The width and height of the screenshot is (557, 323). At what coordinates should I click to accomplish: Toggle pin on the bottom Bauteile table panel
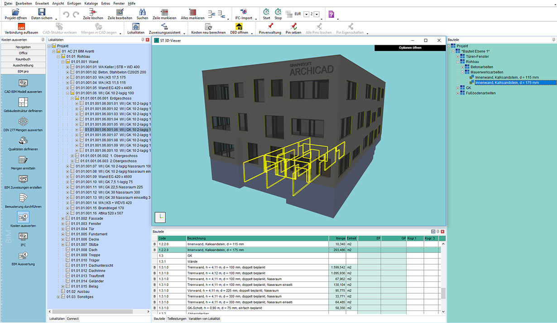pyautogui.click(x=438, y=231)
